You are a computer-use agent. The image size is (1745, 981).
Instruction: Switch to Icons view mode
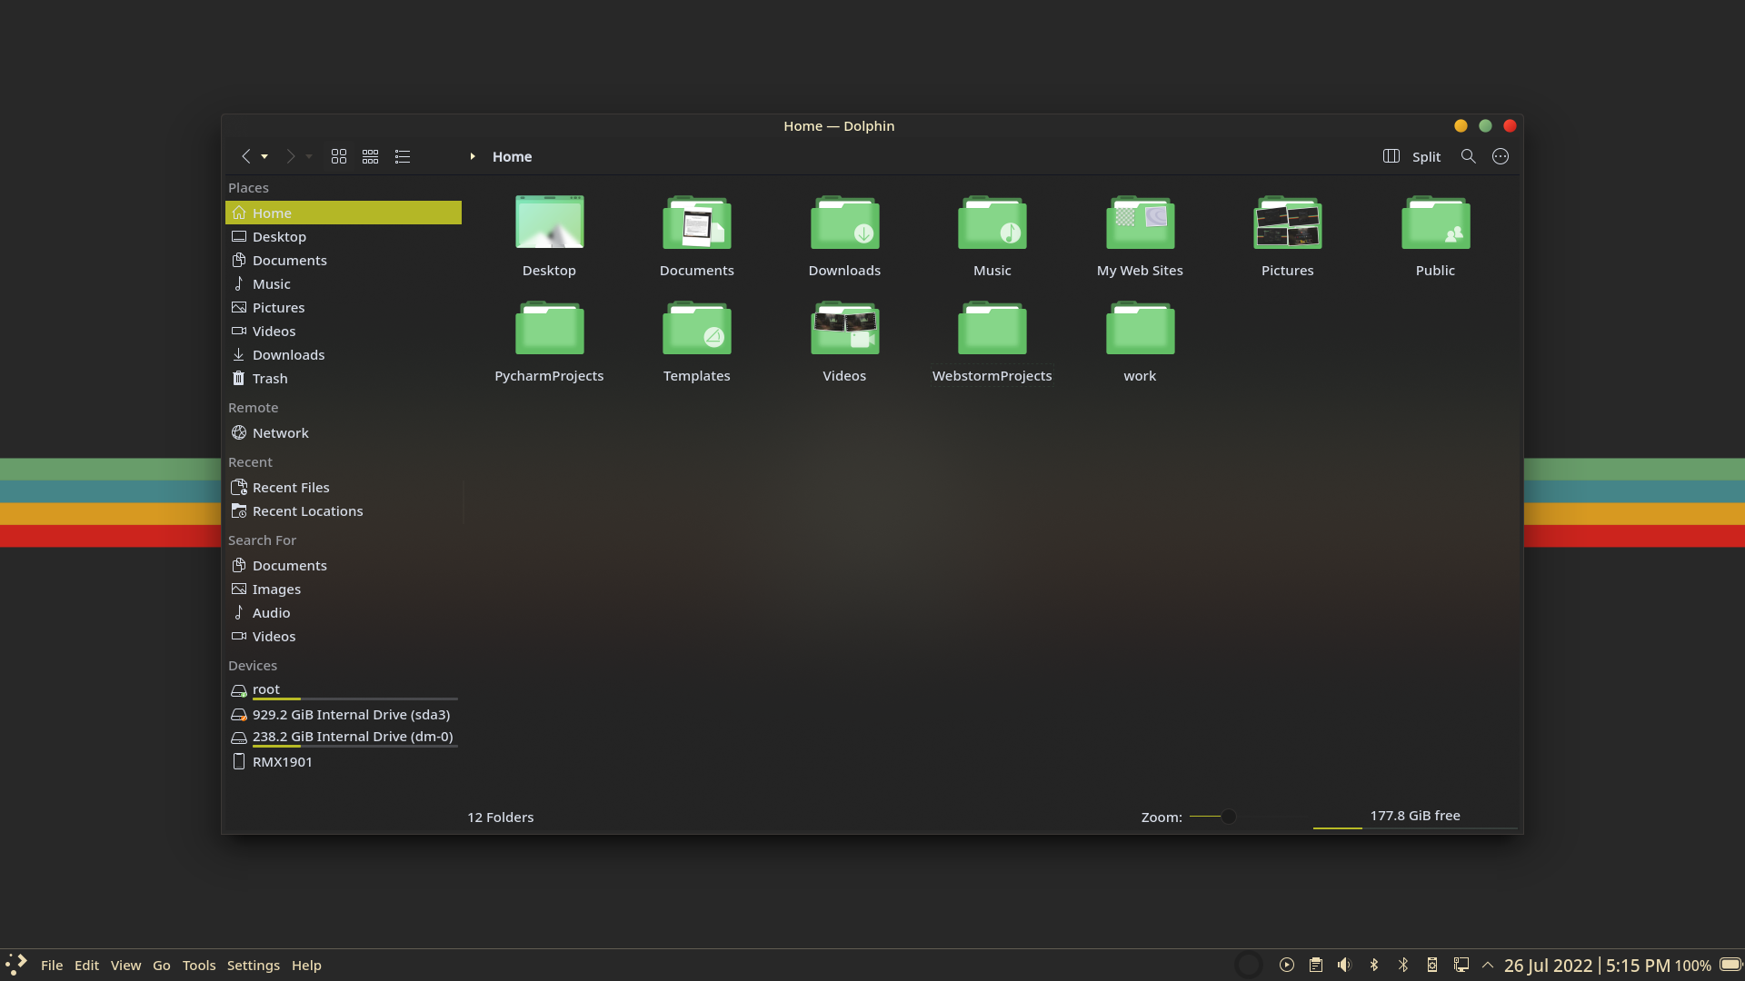pyautogui.click(x=339, y=156)
